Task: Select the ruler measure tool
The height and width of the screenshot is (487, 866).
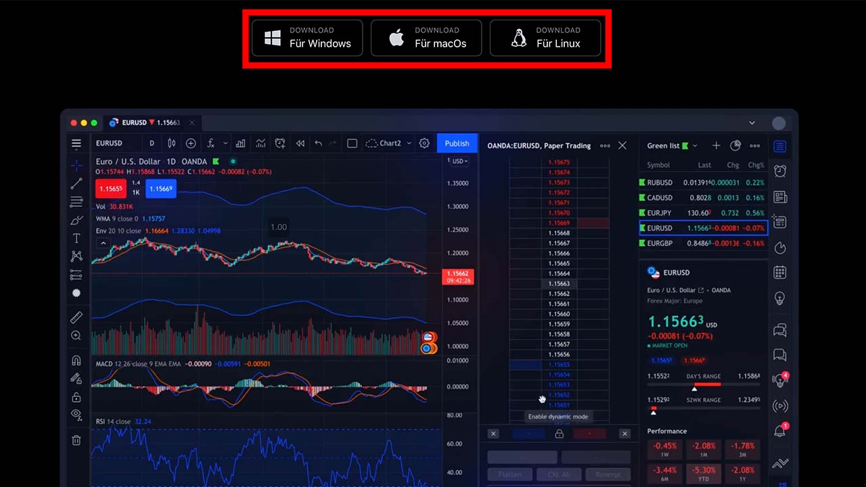Action: [x=76, y=317]
